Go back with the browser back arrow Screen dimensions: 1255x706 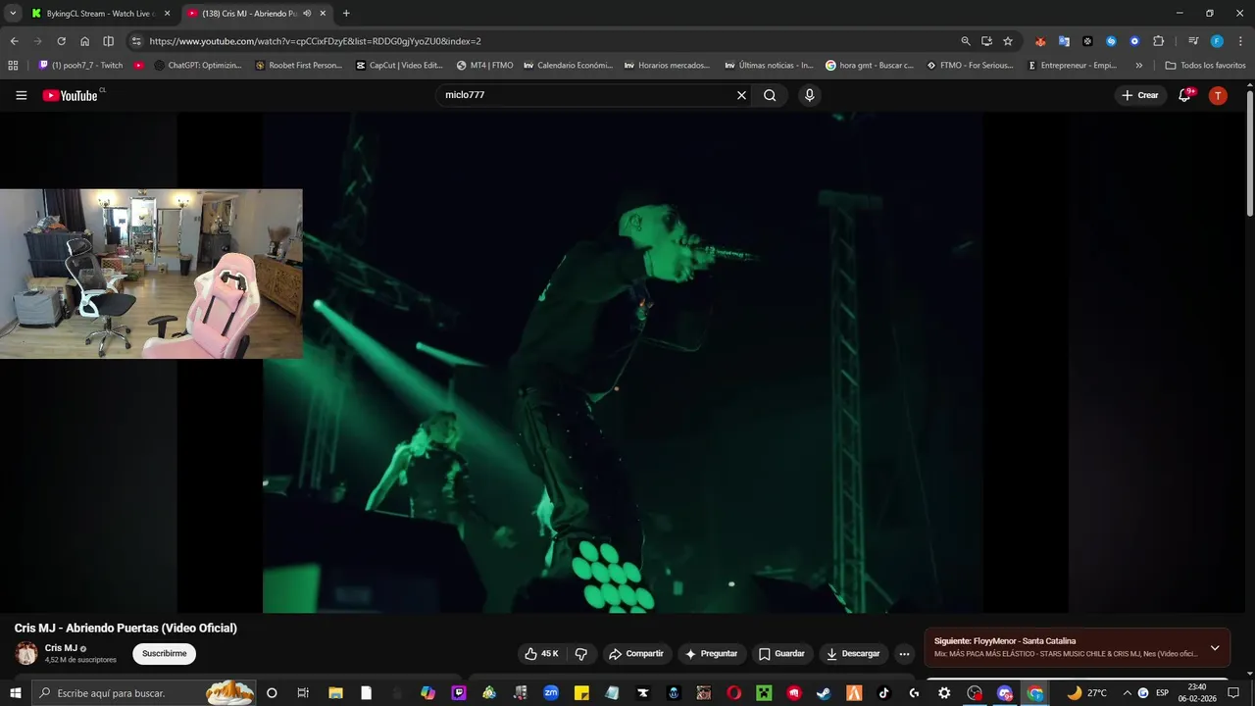pyautogui.click(x=14, y=41)
